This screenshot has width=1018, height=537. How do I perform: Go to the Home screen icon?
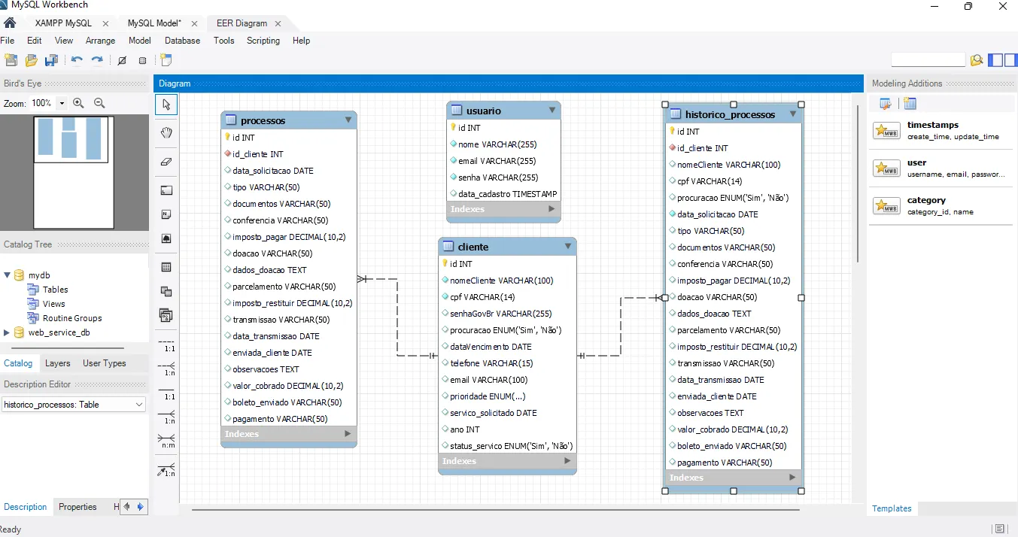pyautogui.click(x=10, y=23)
